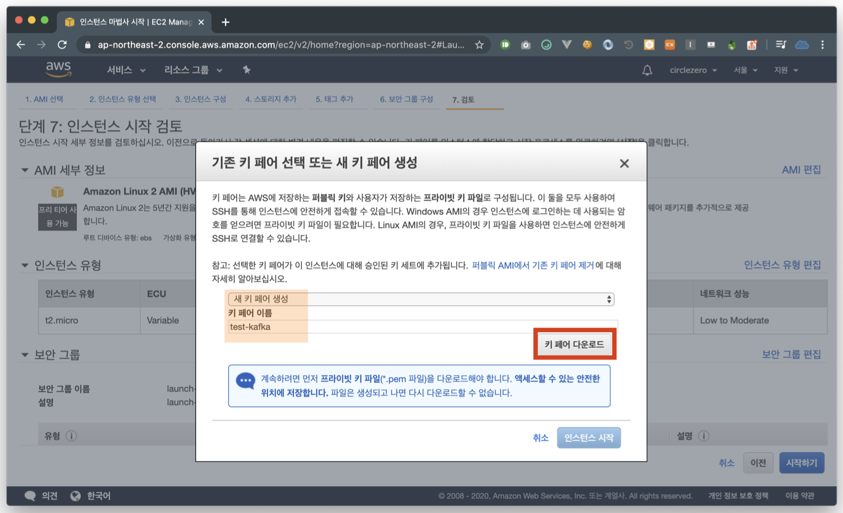The height and width of the screenshot is (513, 843).
Task: Click the 한국어 language selector
Action: click(x=98, y=496)
